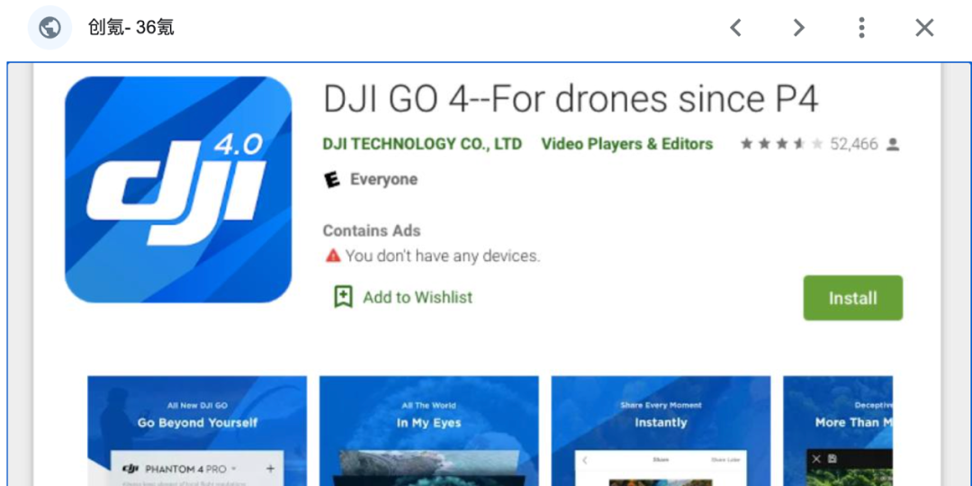Click the red warning triangle icon
This screenshot has height=486, width=972.
333,256
